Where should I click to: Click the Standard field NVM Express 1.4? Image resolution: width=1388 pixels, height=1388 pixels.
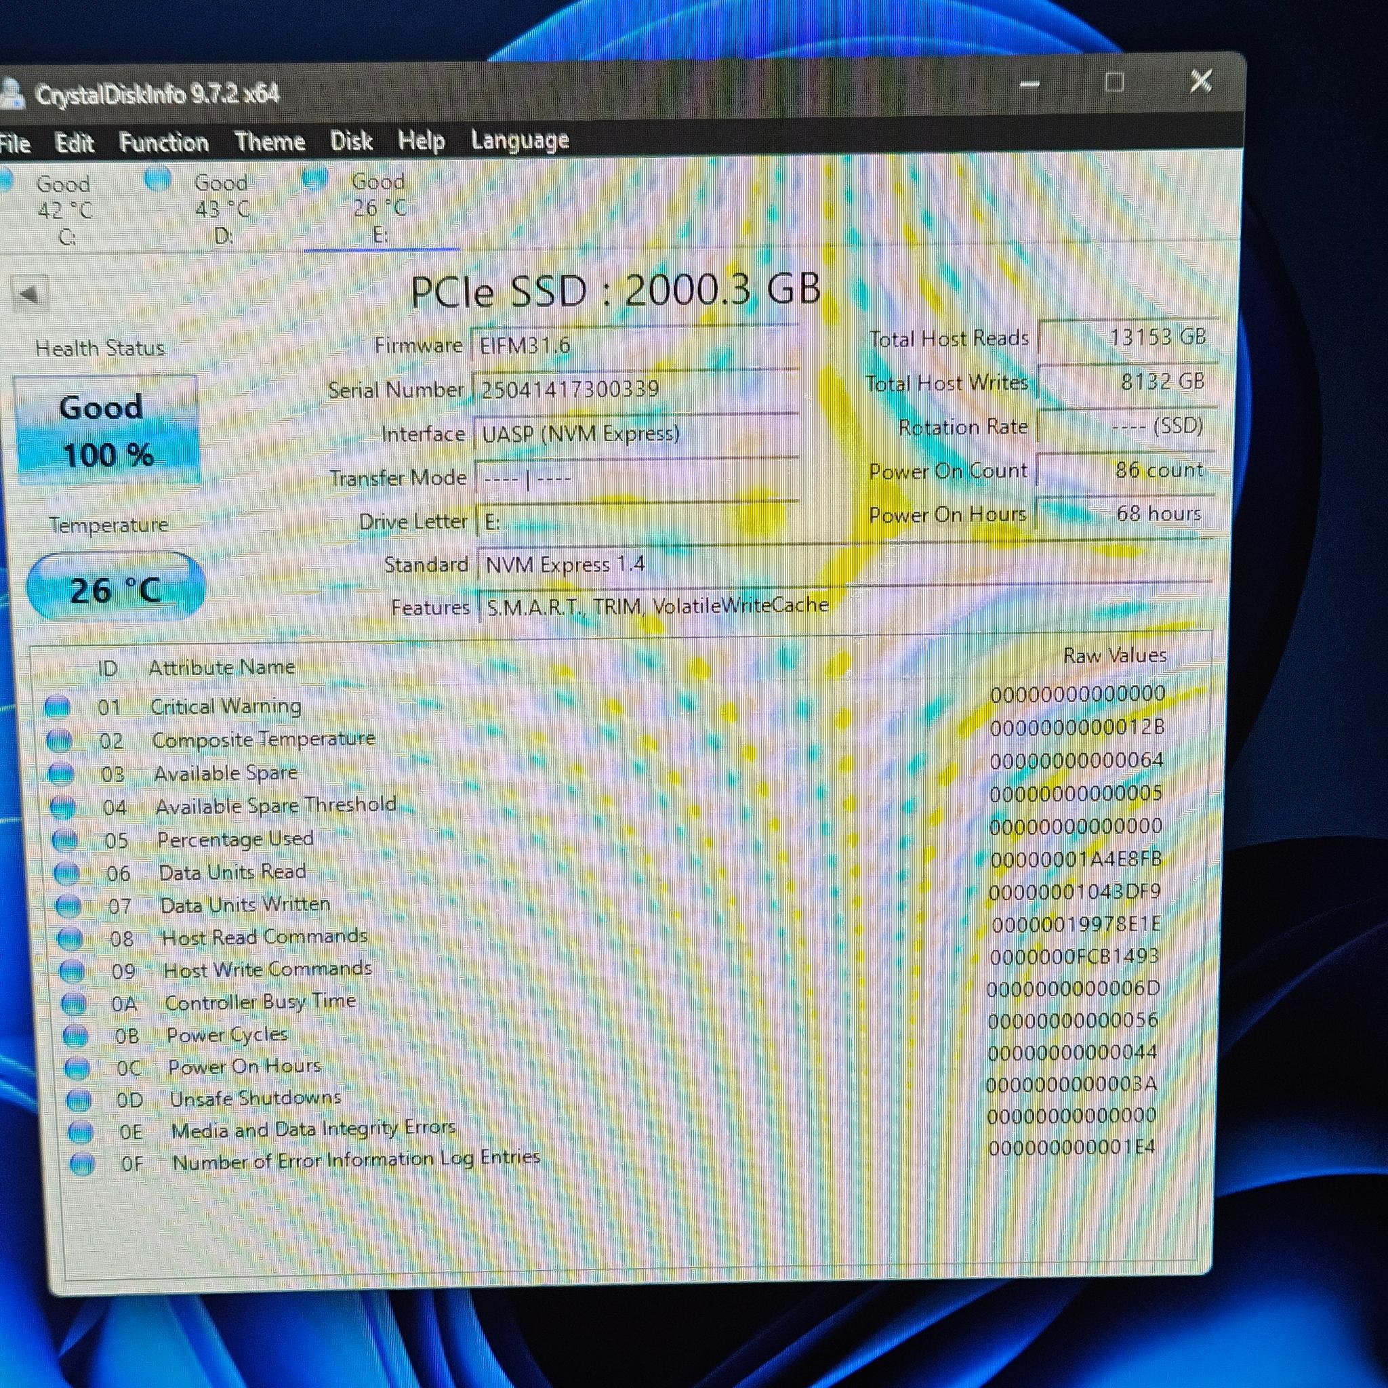[845, 563]
